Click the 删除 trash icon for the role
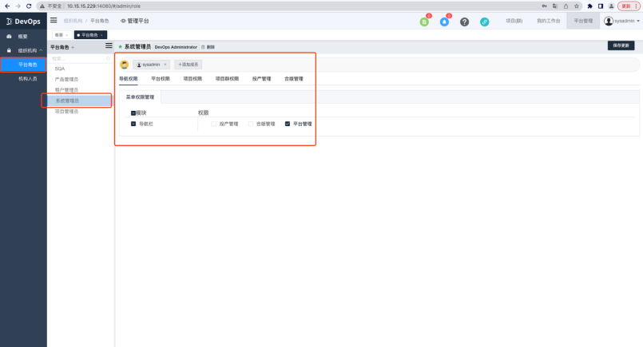This screenshot has width=643, height=347. click(x=203, y=48)
